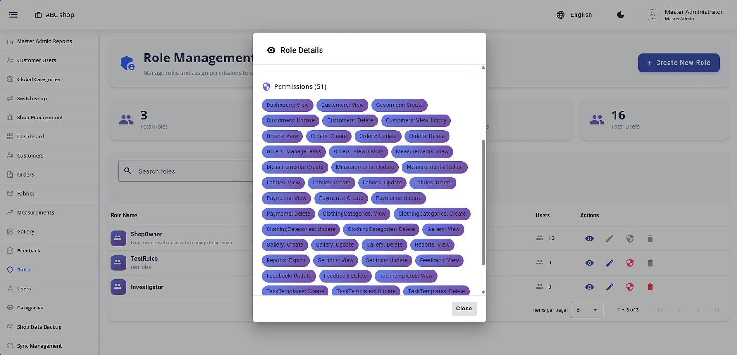Click the Search roles input field
This screenshot has height=355, width=737.
point(186,171)
